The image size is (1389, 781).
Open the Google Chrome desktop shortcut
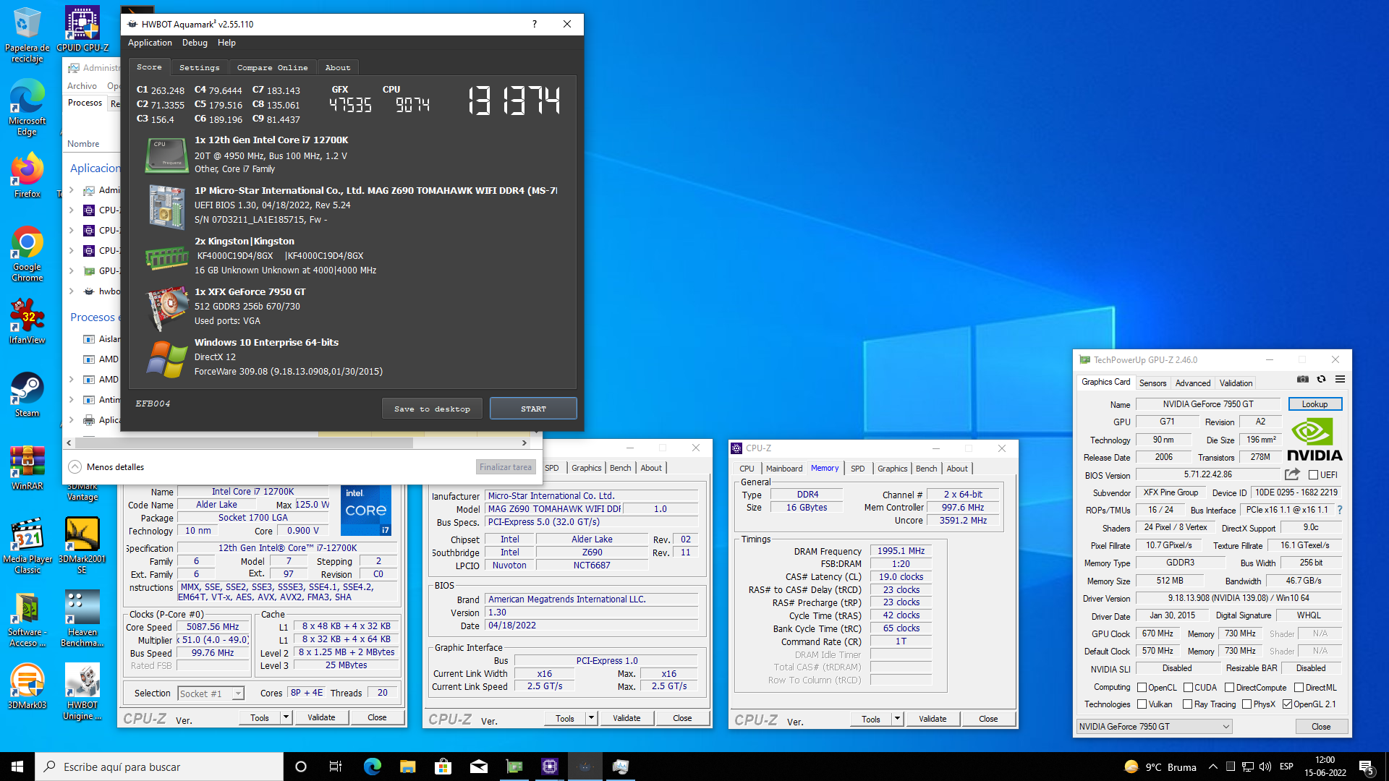[27, 253]
